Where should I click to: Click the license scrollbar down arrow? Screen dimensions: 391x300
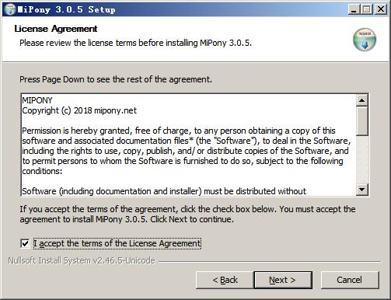point(362,190)
